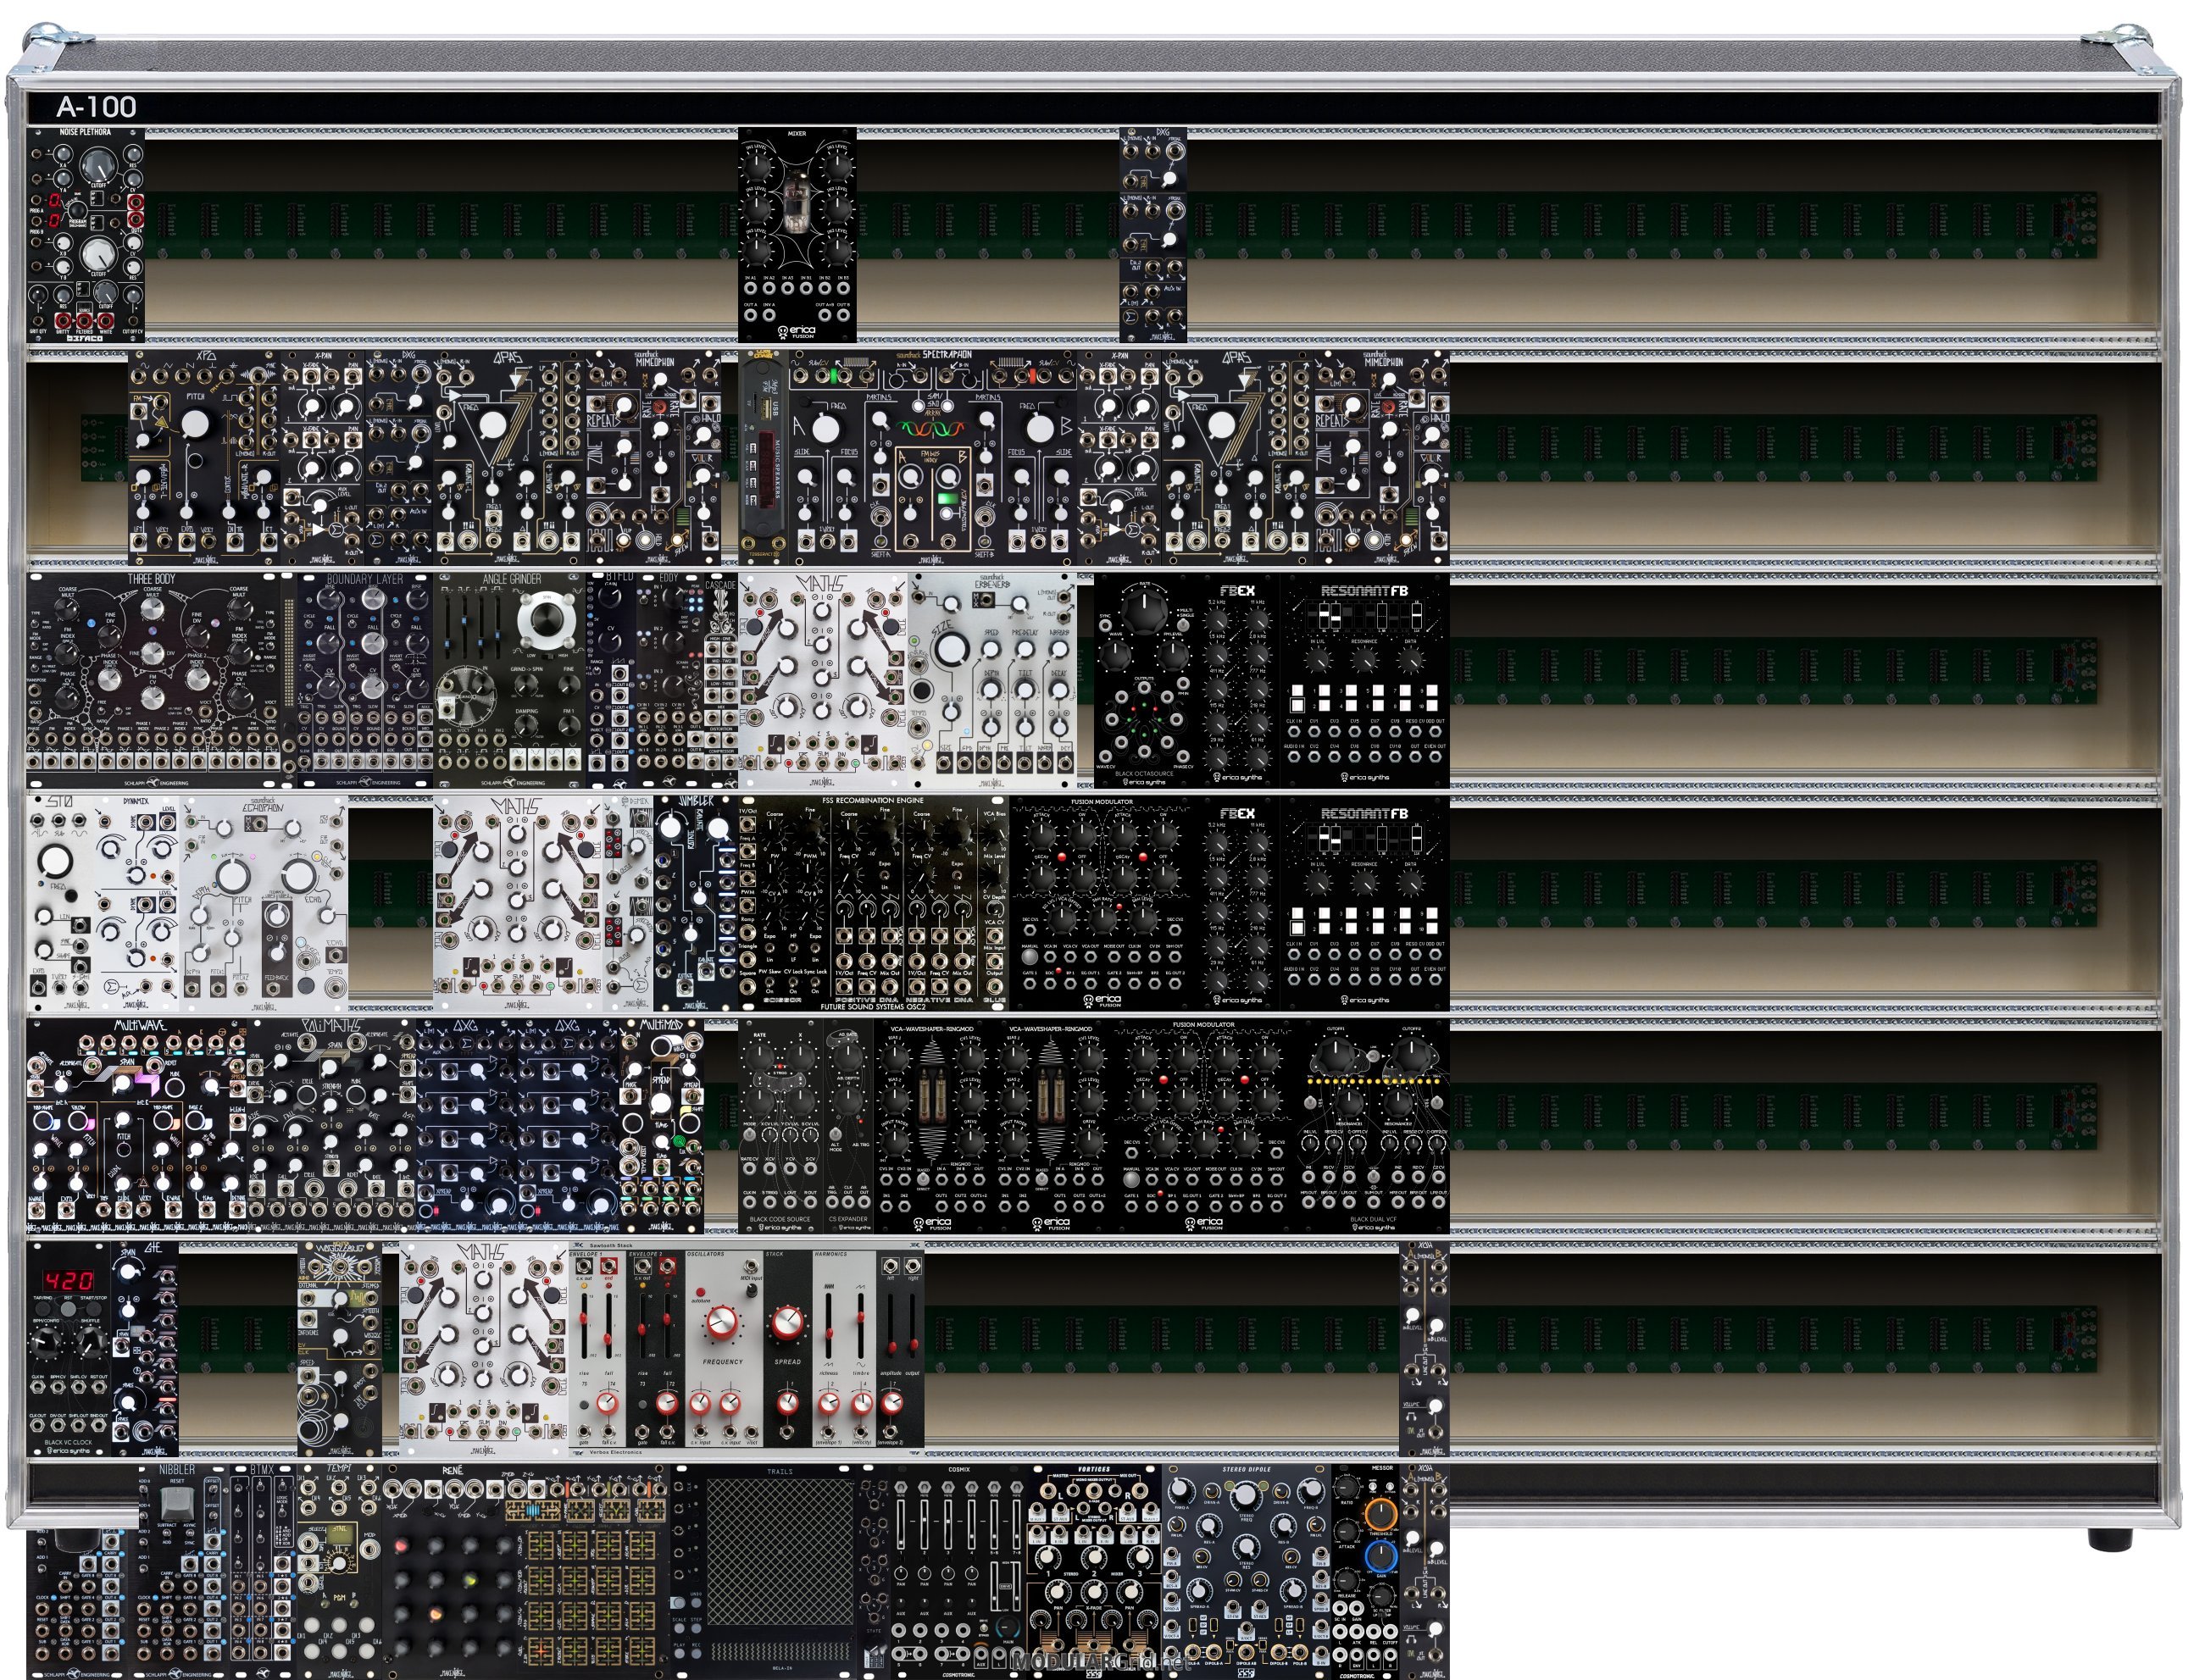Select the Multimod module
Screen dimensions: 2205x1680
point(661,1127)
